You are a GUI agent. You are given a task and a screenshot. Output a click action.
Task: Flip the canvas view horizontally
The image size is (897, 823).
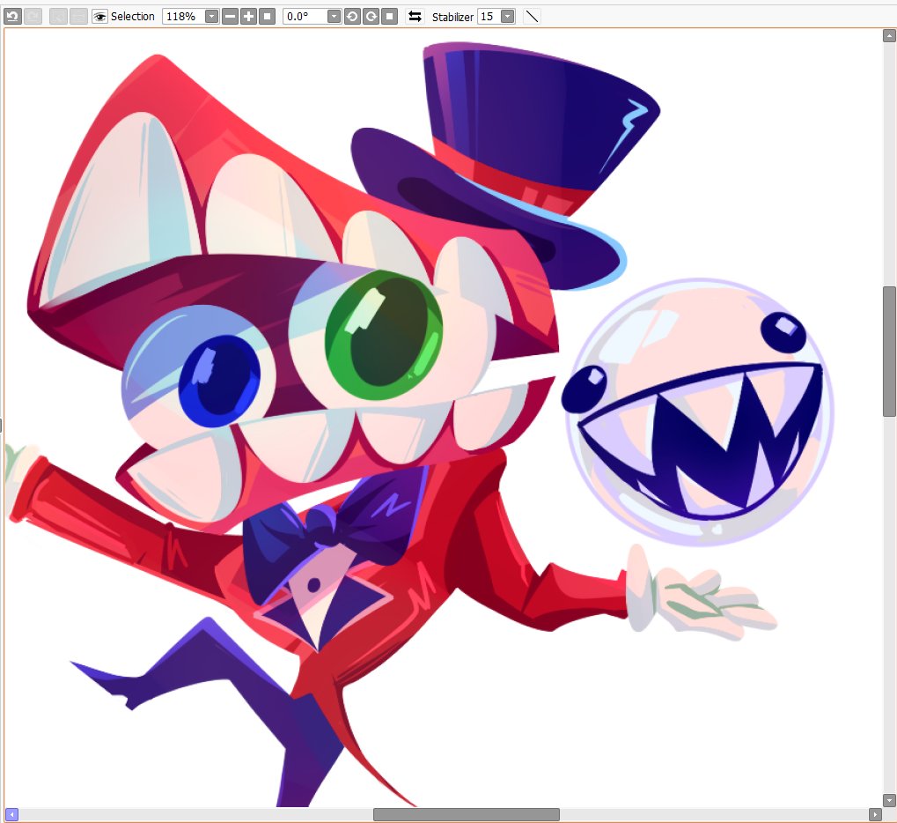415,17
